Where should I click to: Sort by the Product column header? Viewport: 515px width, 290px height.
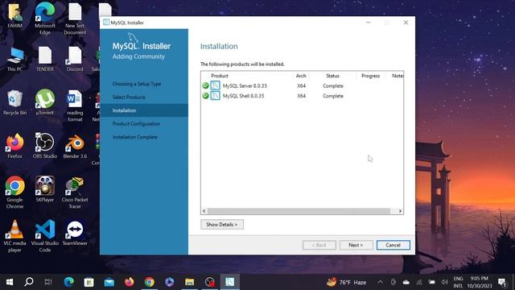[x=220, y=76]
